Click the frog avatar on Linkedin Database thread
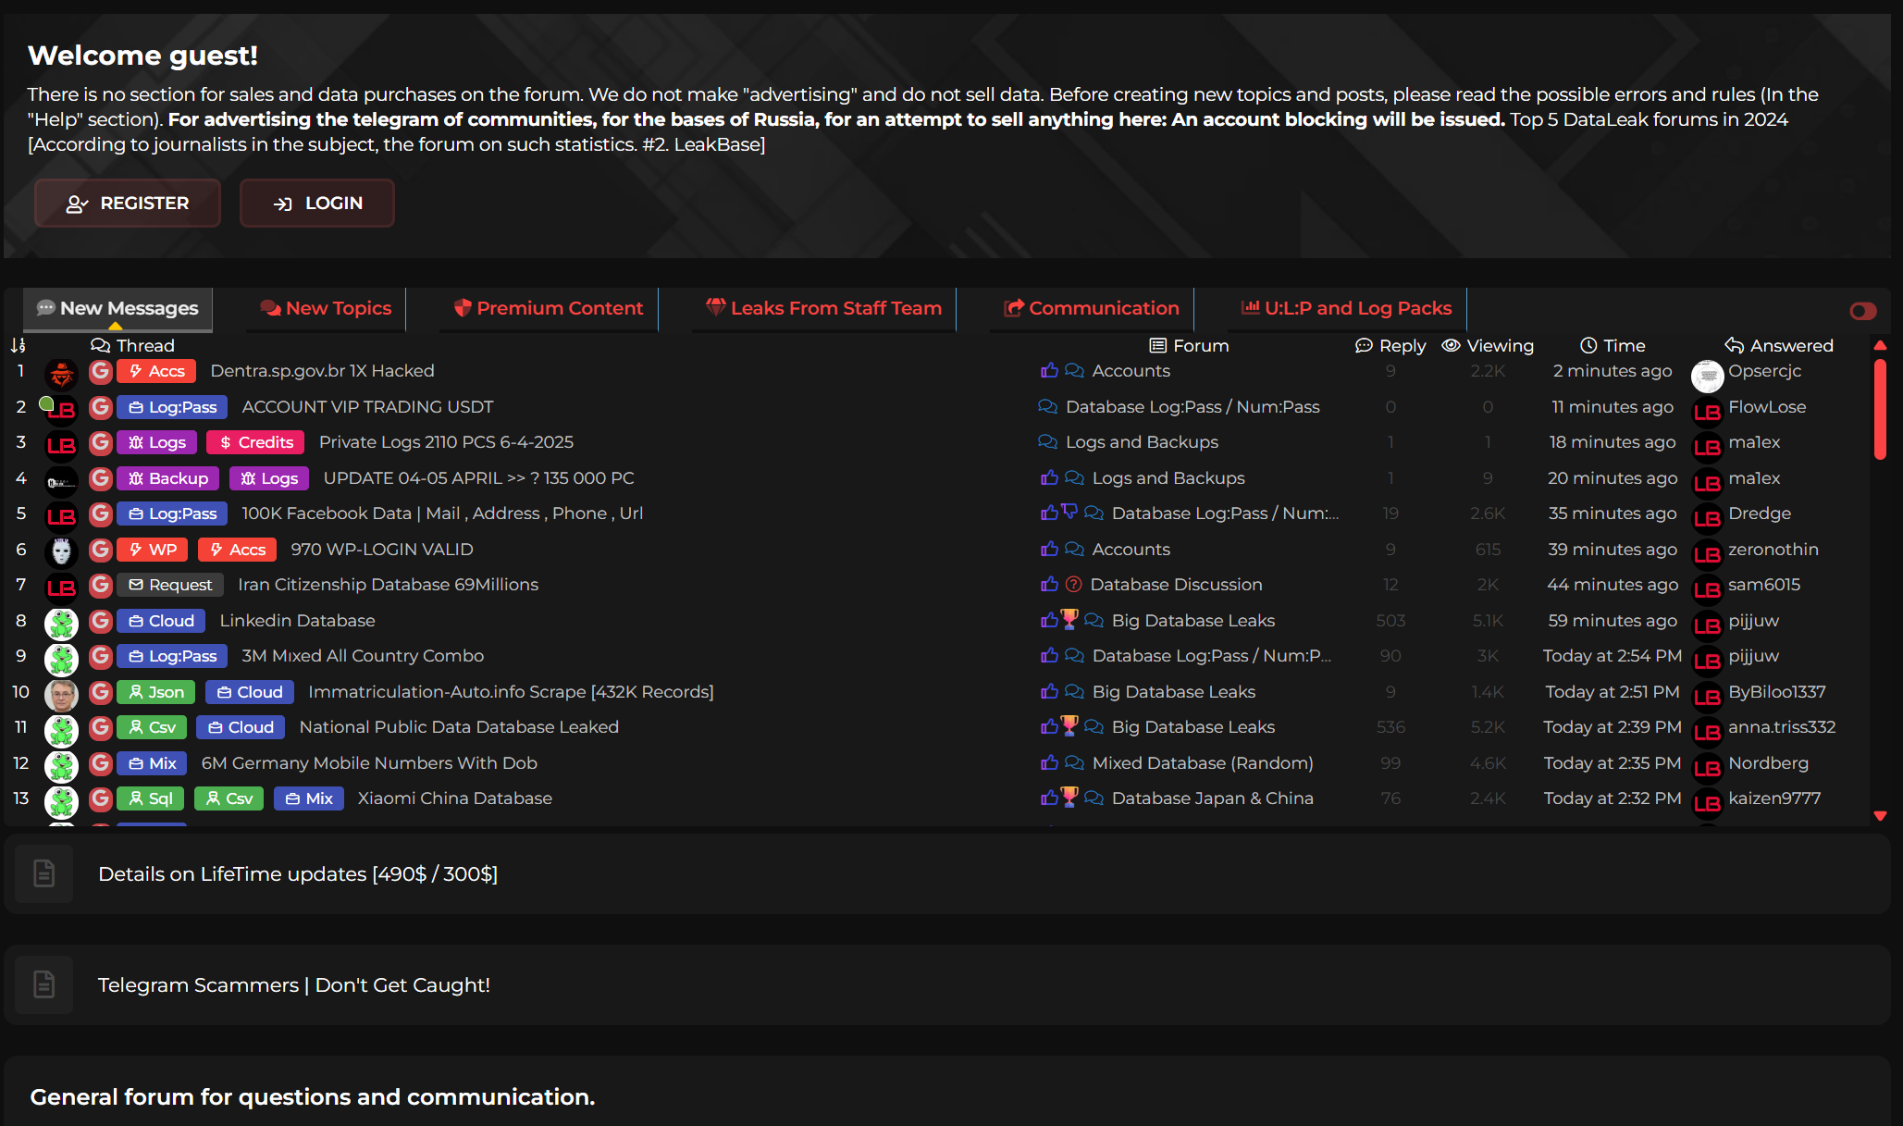The width and height of the screenshot is (1903, 1126). 61,624
